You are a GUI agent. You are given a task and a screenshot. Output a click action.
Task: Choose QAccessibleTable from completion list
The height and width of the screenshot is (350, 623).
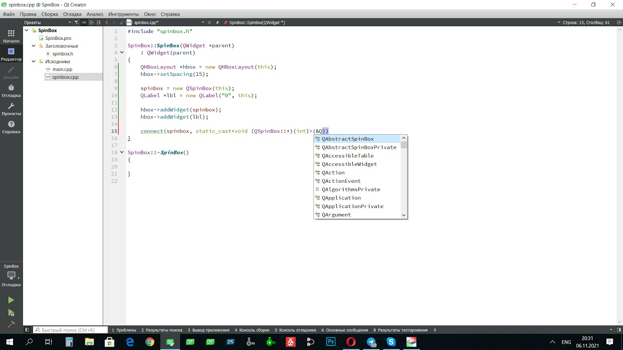click(358, 156)
